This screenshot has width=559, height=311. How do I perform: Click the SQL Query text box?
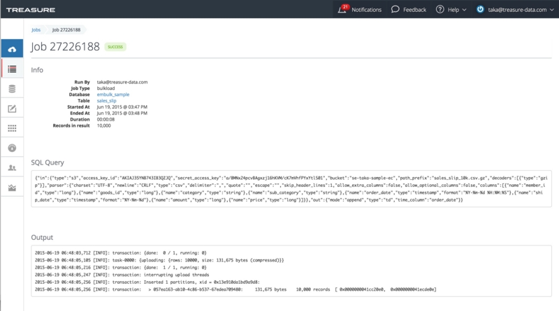[291, 188]
